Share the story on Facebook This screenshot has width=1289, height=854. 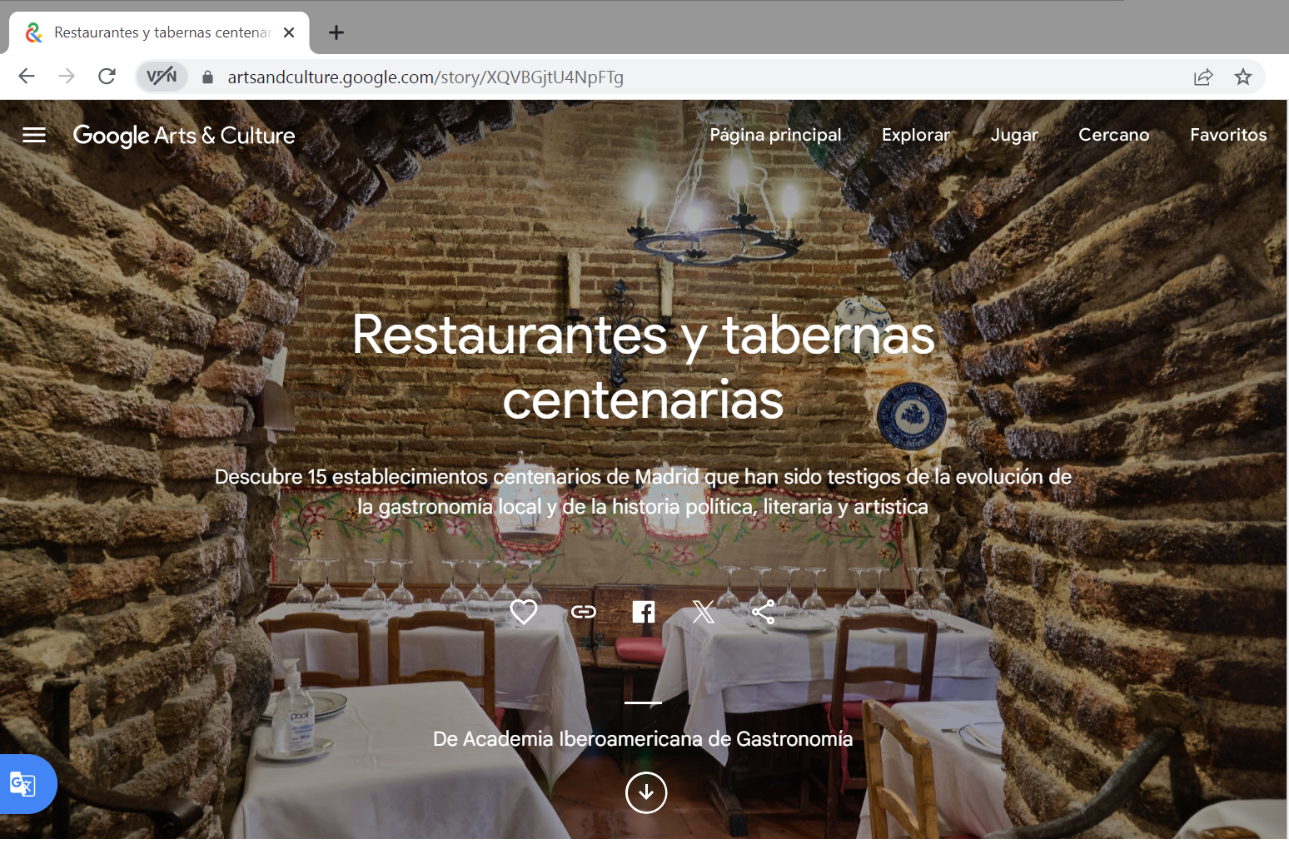click(x=643, y=612)
